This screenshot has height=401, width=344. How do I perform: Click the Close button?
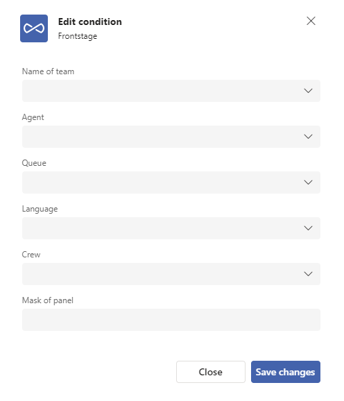[211, 372]
